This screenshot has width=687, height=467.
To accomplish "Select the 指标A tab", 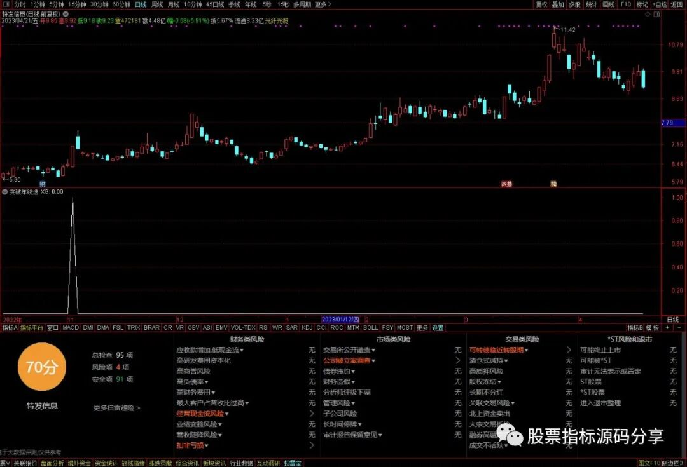I will pos(10,327).
